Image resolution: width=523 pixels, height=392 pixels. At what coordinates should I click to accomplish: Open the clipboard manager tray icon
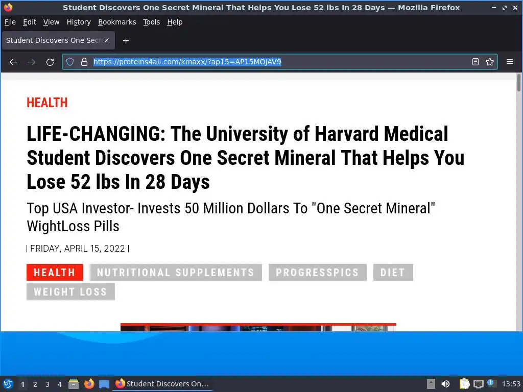coord(464,384)
